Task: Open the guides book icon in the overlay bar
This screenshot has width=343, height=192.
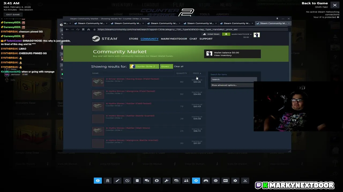Action: tap(137, 181)
